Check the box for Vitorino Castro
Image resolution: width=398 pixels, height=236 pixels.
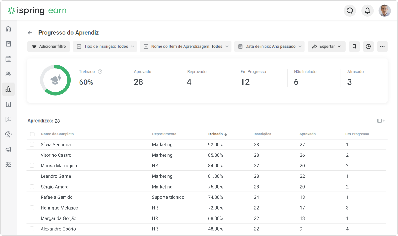[x=32, y=155]
